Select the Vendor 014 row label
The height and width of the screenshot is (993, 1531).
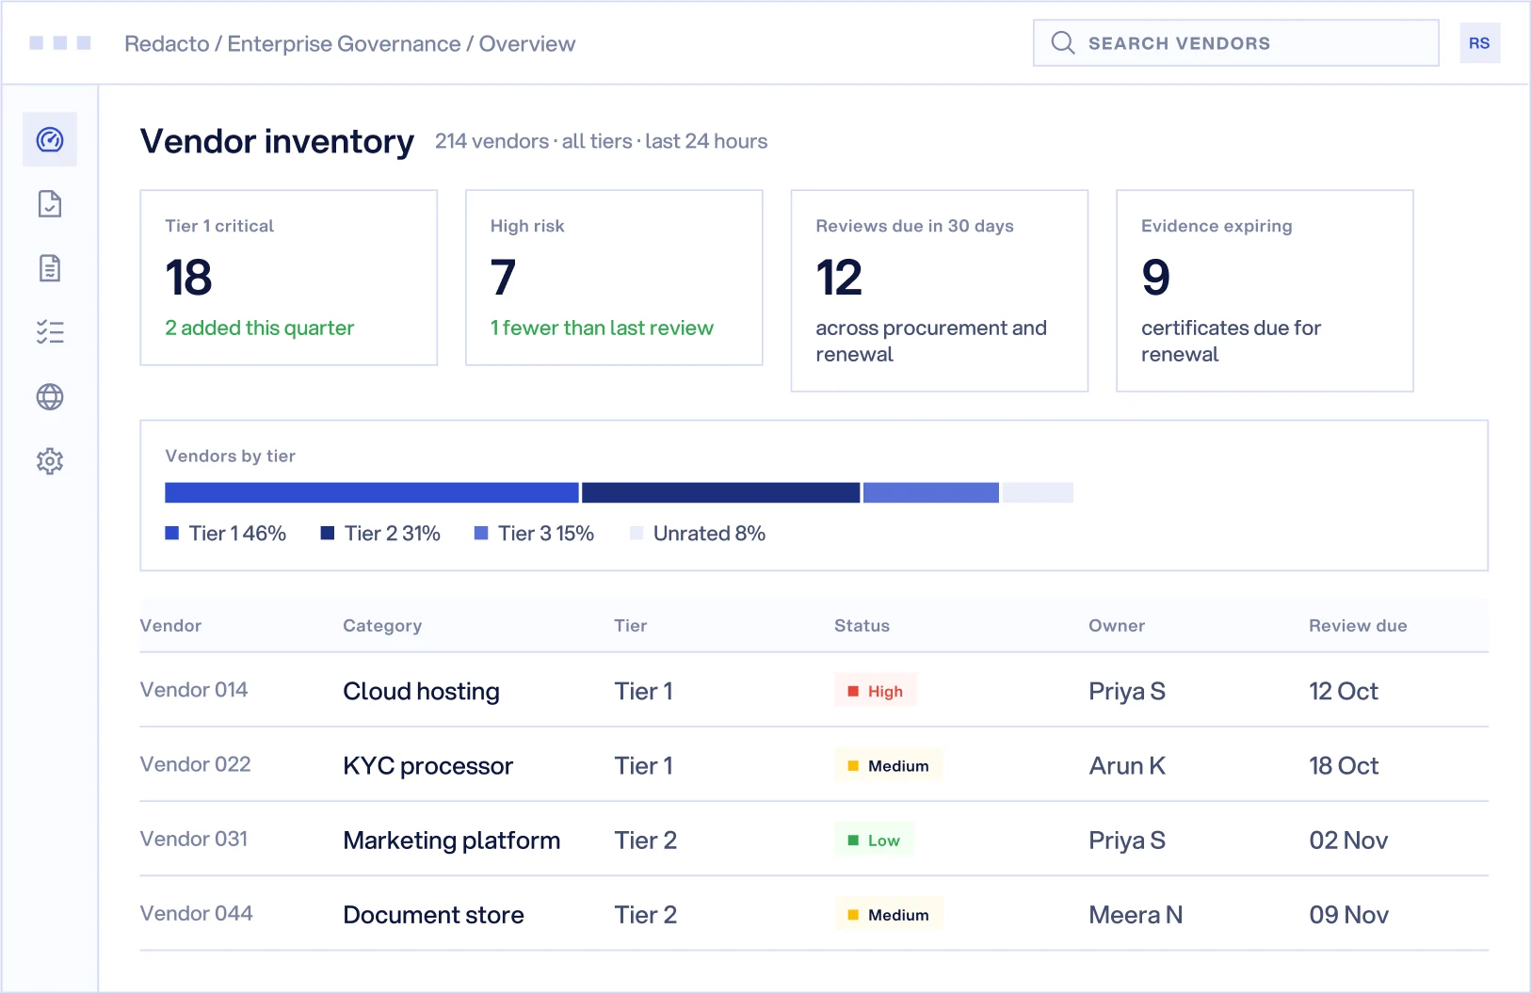click(x=194, y=690)
